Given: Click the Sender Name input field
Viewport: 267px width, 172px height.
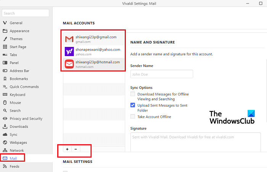Looking at the screenshot, I should (162, 74).
